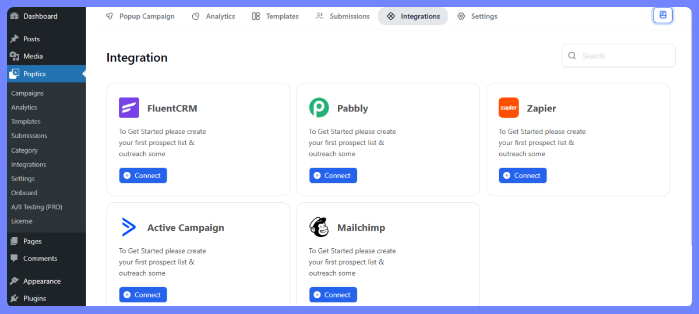This screenshot has width=699, height=314.
Task: Click the Poptics icon in sidebar
Action: coord(15,74)
